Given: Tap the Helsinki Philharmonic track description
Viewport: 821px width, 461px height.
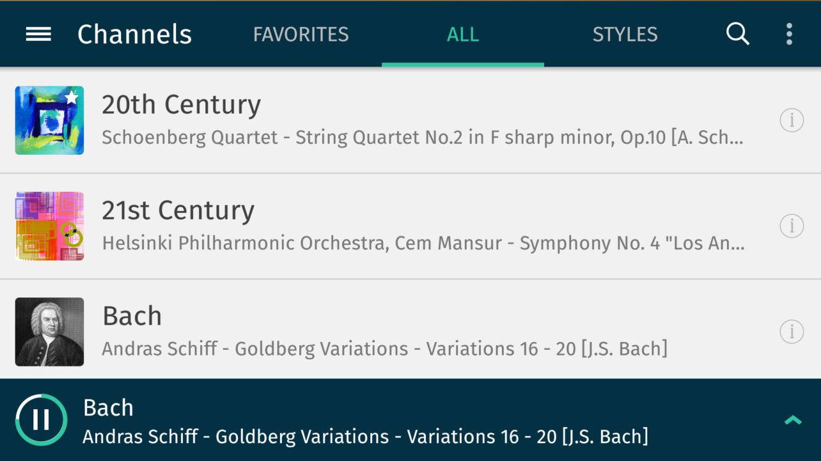Looking at the screenshot, I should [423, 243].
